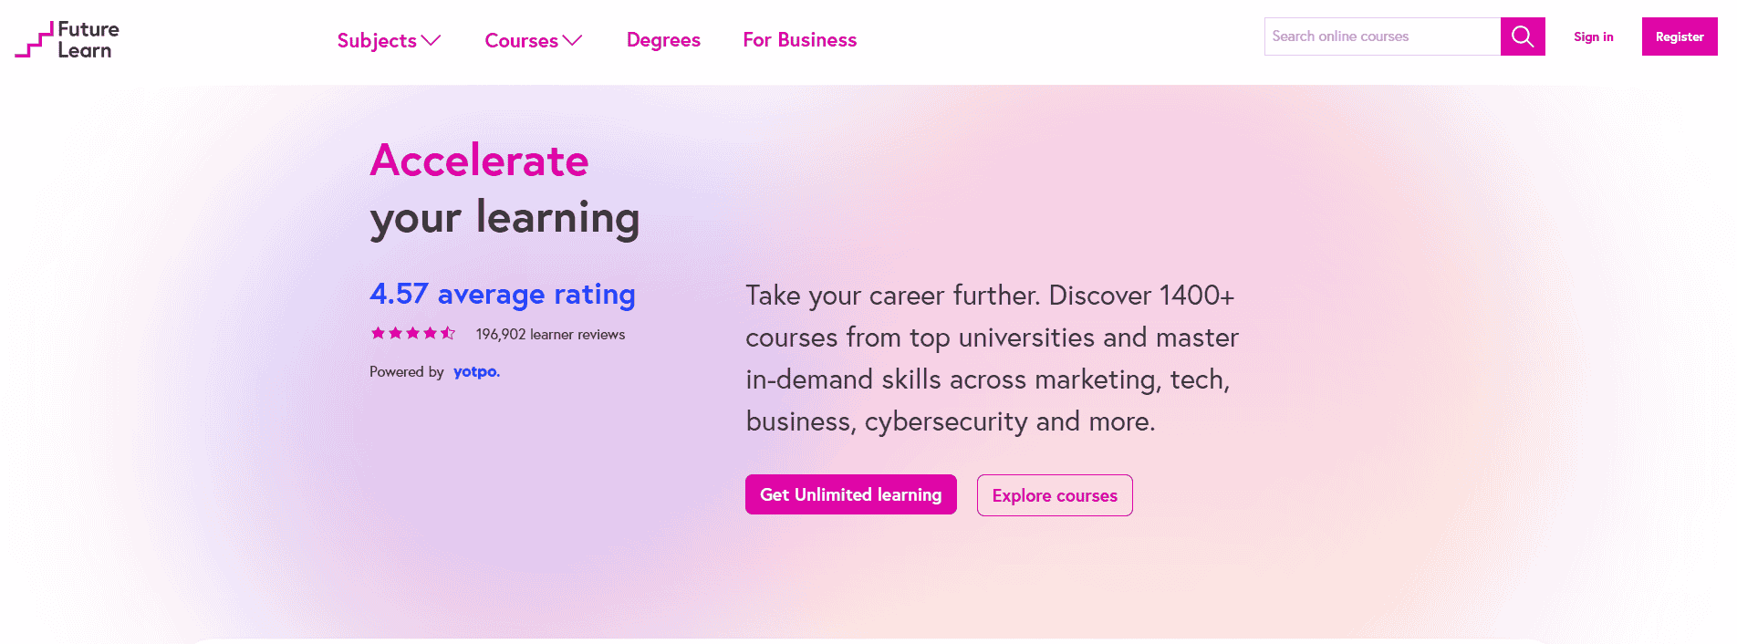Open the yotpo logo link
The height and width of the screenshot is (644, 1737).
tap(476, 372)
